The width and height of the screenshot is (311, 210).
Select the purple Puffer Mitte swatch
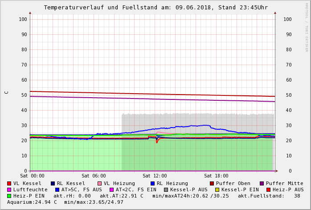click(262, 183)
